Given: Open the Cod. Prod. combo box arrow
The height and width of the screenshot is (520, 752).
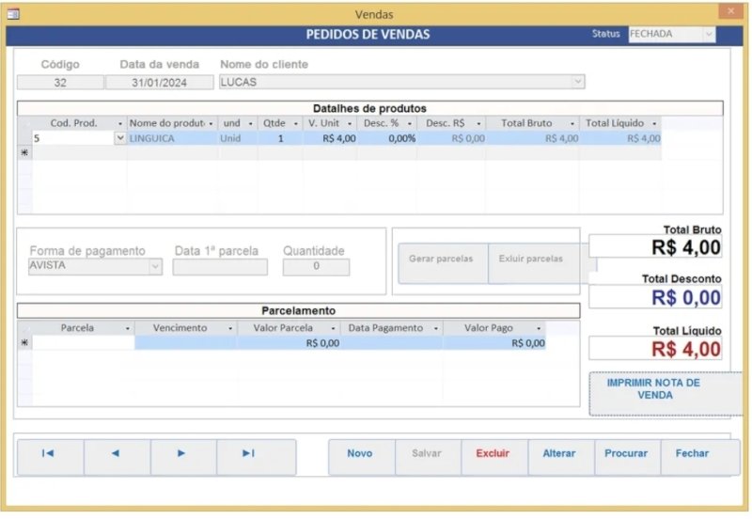Looking at the screenshot, I should click(x=119, y=138).
